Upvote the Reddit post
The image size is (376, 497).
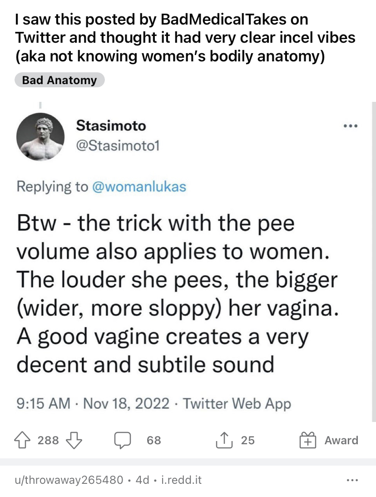(22, 440)
